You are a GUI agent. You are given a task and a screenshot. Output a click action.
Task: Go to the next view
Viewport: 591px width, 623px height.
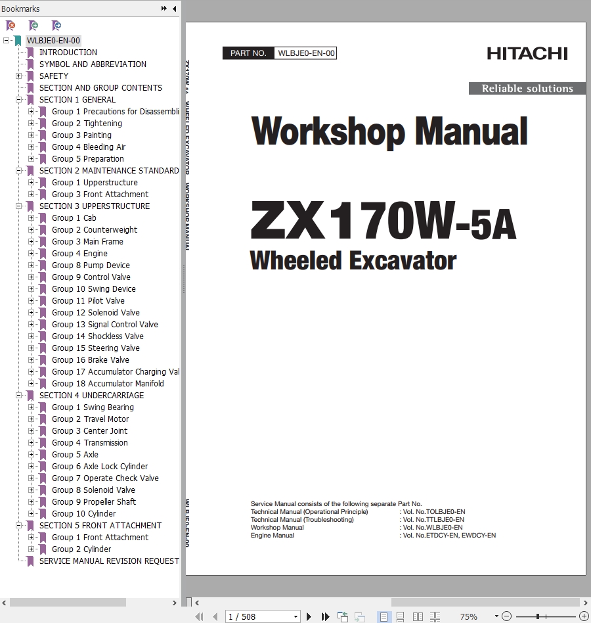pyautogui.click(x=360, y=616)
